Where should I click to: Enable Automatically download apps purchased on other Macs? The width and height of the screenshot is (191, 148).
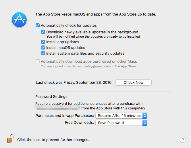pyautogui.click(x=38, y=61)
